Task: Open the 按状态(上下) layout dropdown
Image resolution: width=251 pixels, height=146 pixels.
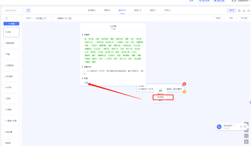Action: [44, 18]
